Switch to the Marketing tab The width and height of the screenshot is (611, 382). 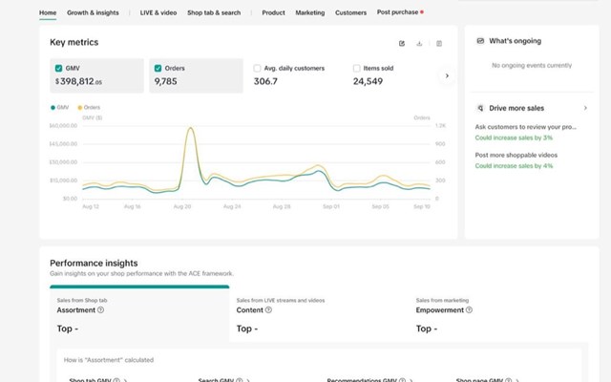pos(309,12)
